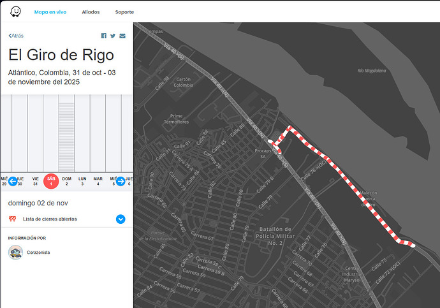Image resolution: width=440 pixels, height=308 pixels.
Task: Go to previous dates with left arrow
Action: (x=12, y=181)
